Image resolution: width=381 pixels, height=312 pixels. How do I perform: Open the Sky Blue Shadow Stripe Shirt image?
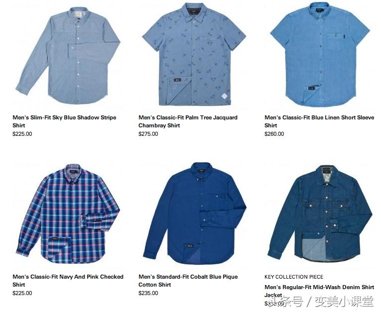point(68,55)
